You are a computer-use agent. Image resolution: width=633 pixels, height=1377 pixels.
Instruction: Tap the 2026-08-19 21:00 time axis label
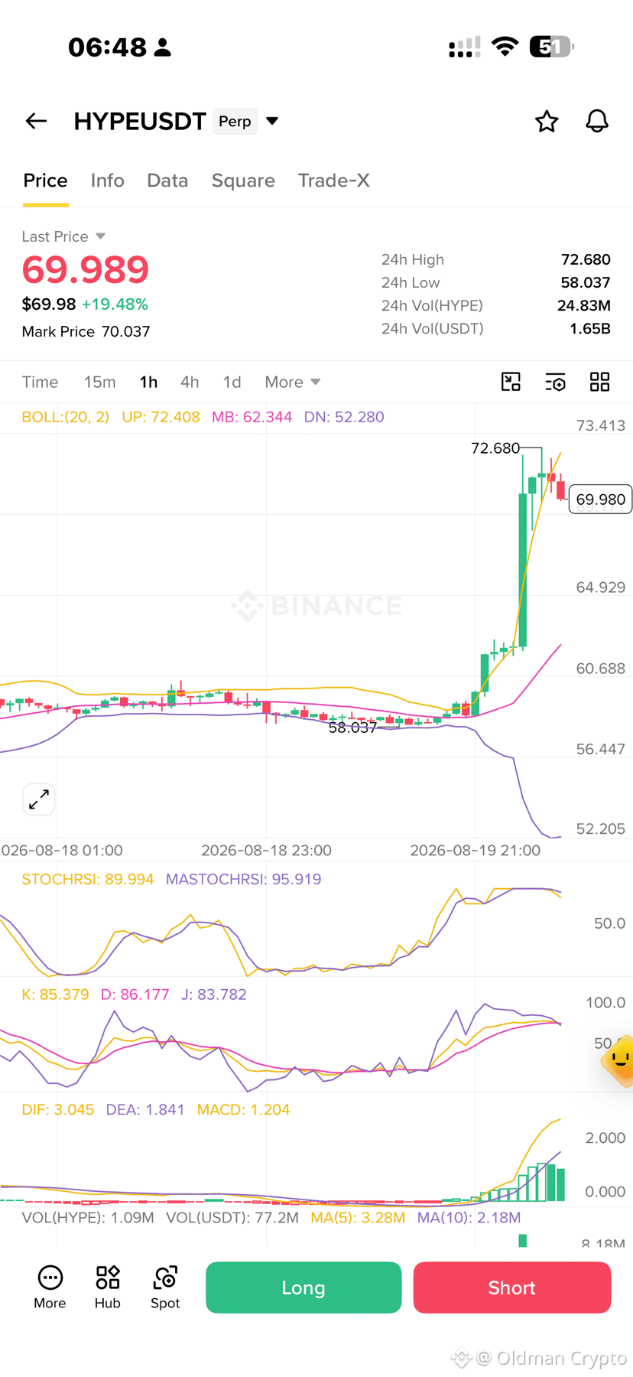475,851
